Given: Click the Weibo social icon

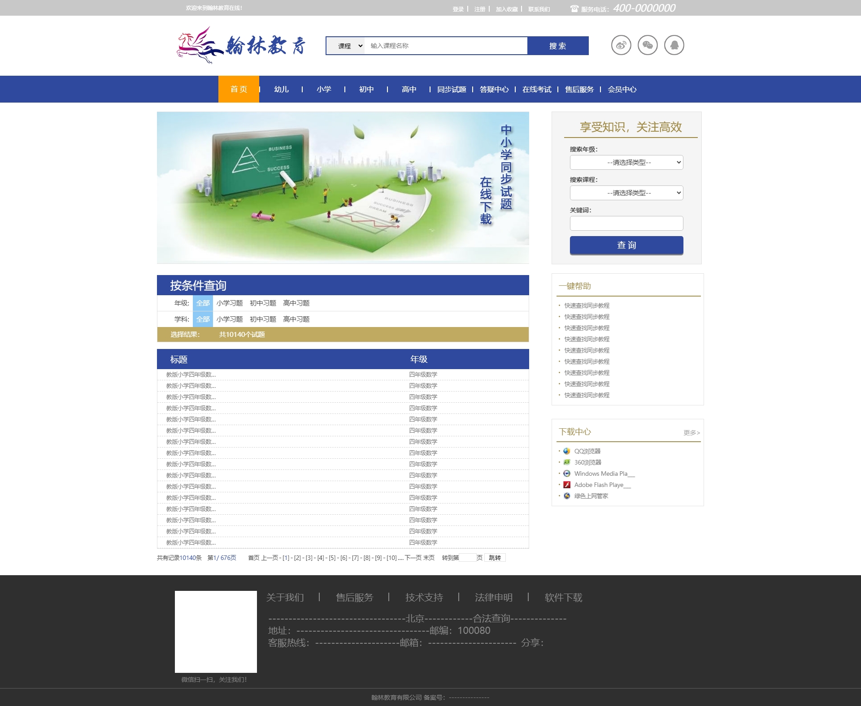Looking at the screenshot, I should coord(621,45).
